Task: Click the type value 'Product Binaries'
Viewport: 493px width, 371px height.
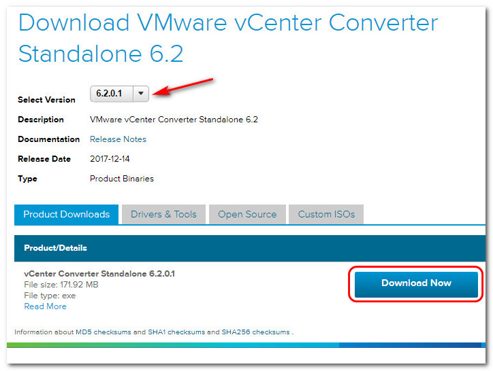Action: click(122, 179)
